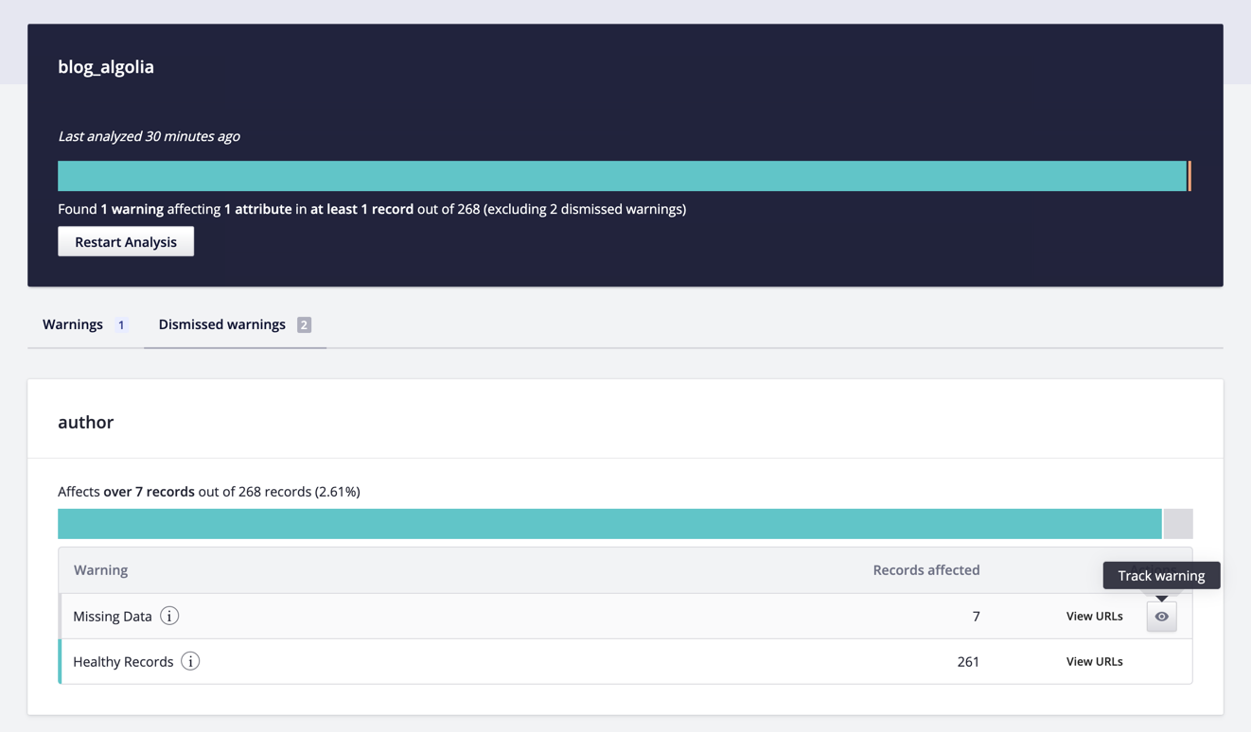Click the Last analyzed 30 minutes ago text
The width and height of the screenshot is (1251, 732).
click(149, 136)
